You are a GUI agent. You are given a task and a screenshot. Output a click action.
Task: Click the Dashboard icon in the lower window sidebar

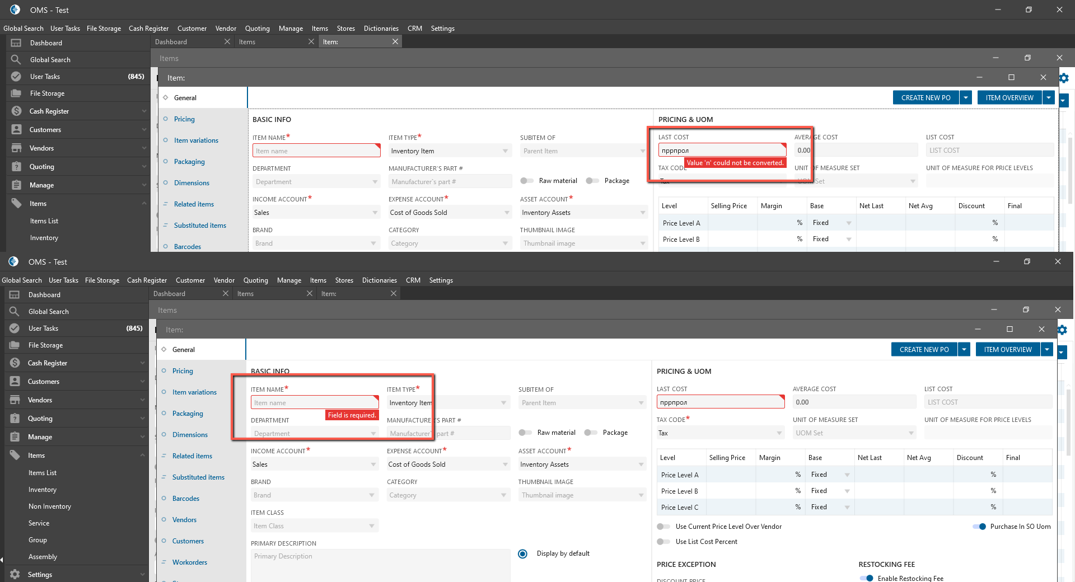click(x=14, y=295)
